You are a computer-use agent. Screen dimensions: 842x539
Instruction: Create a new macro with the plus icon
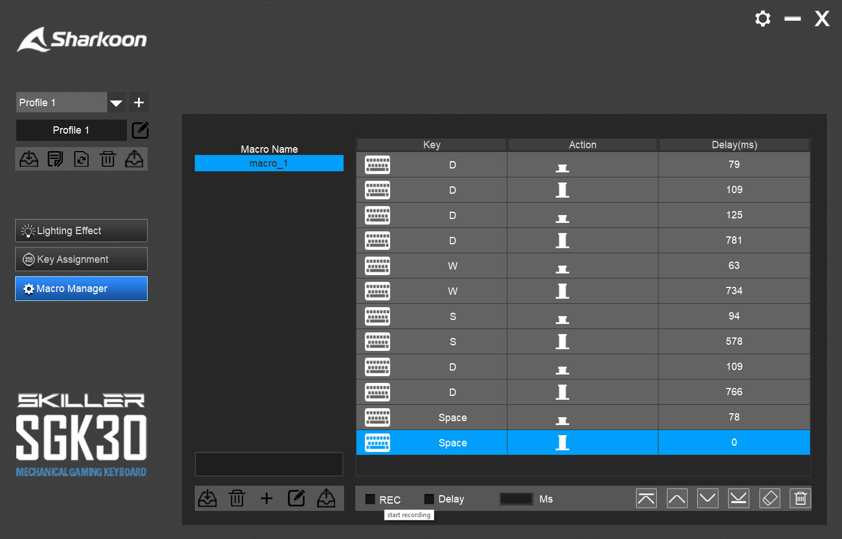[x=267, y=498]
